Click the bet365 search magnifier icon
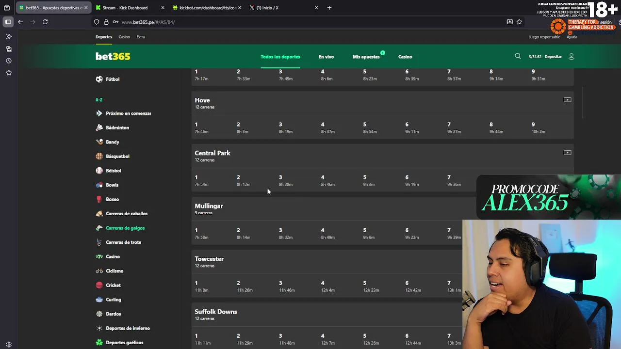The width and height of the screenshot is (621, 349). click(518, 56)
